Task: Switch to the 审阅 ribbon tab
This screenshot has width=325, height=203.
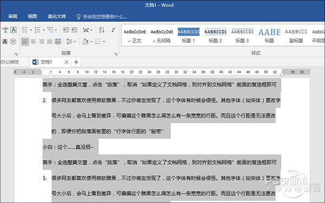Action: 12,16
